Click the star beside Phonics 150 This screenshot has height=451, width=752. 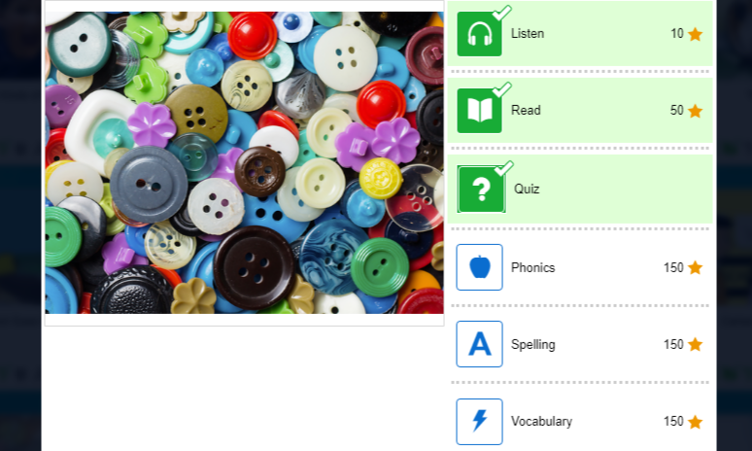[695, 267]
